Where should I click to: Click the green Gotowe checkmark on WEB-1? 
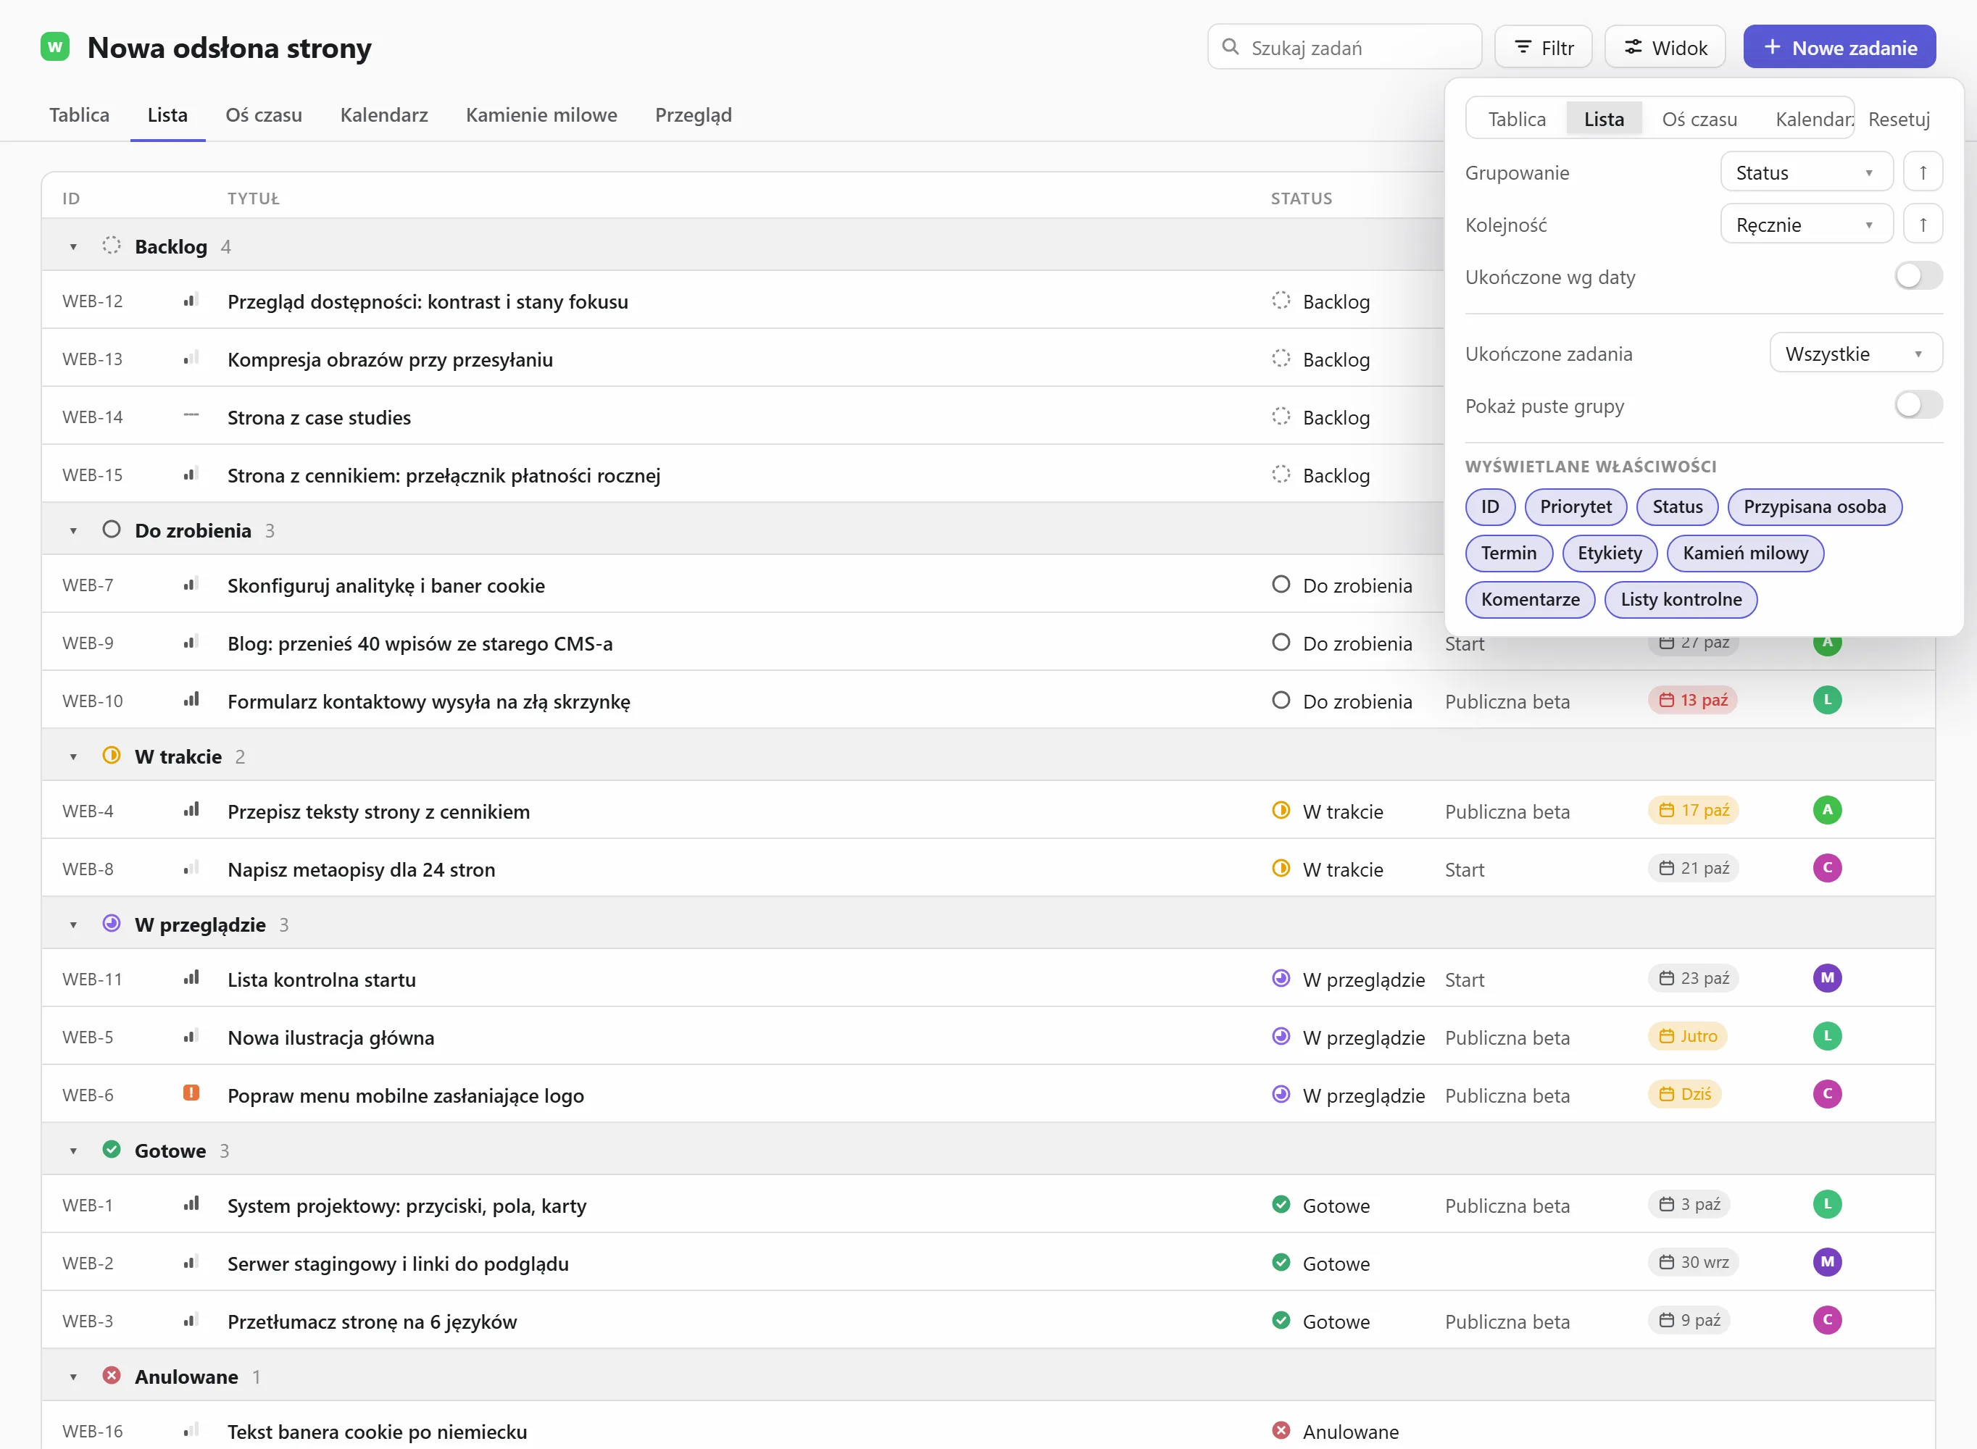coord(1281,1204)
